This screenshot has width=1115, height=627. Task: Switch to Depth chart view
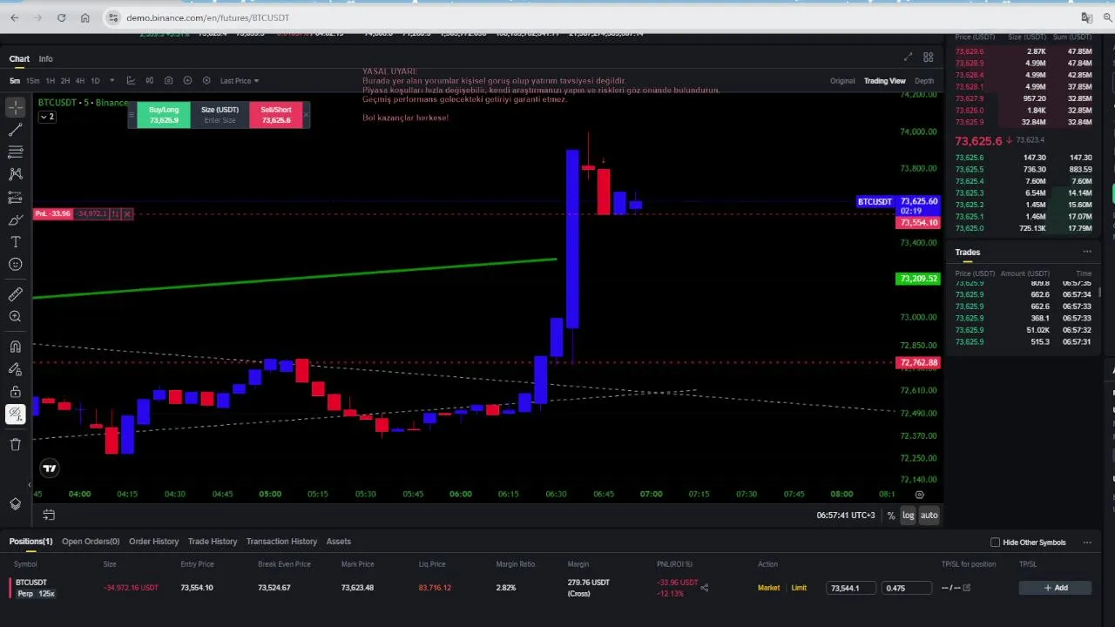[x=924, y=81]
